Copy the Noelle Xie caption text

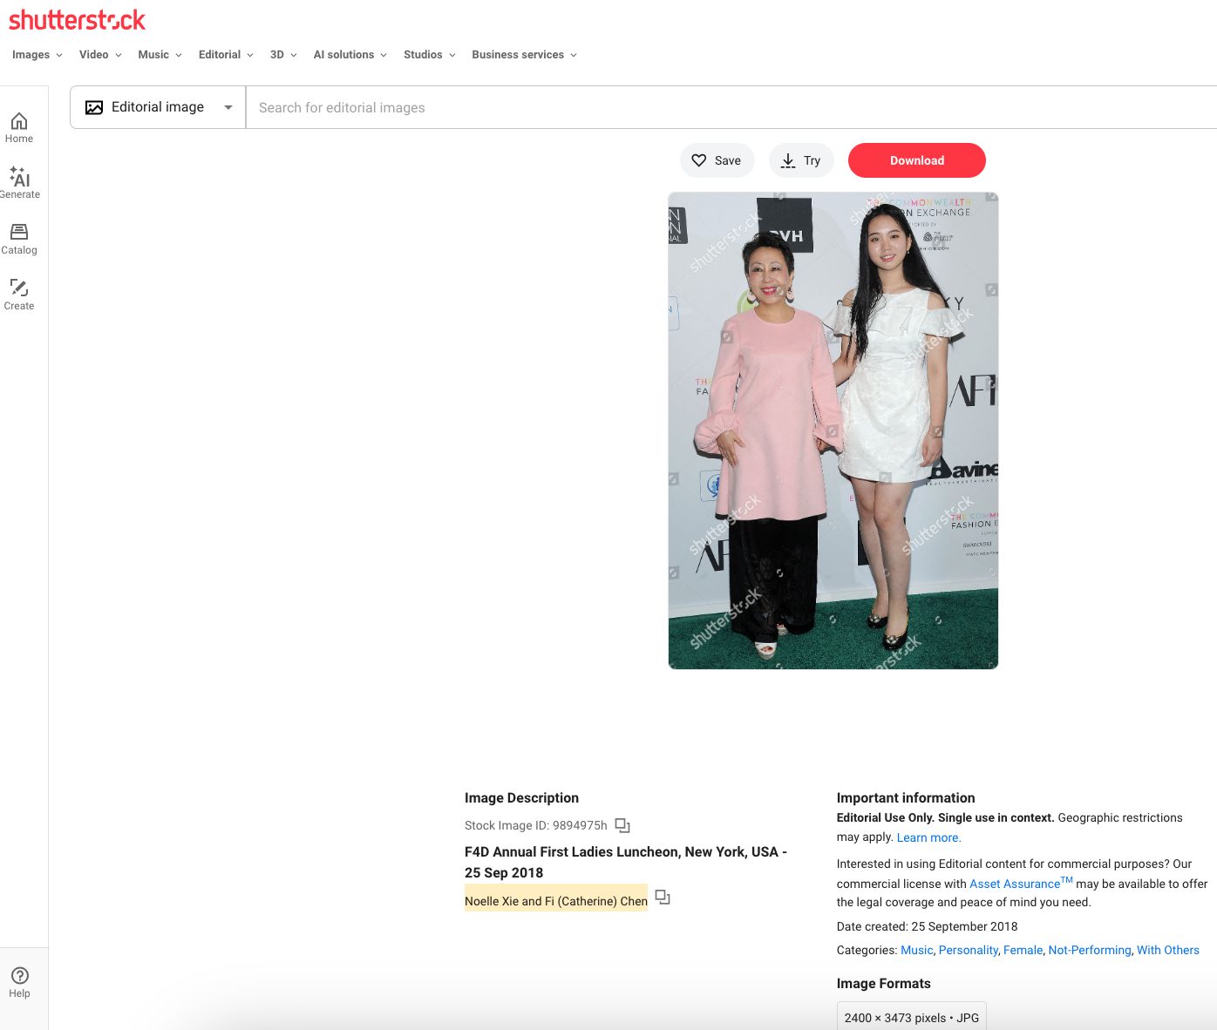pyautogui.click(x=663, y=898)
